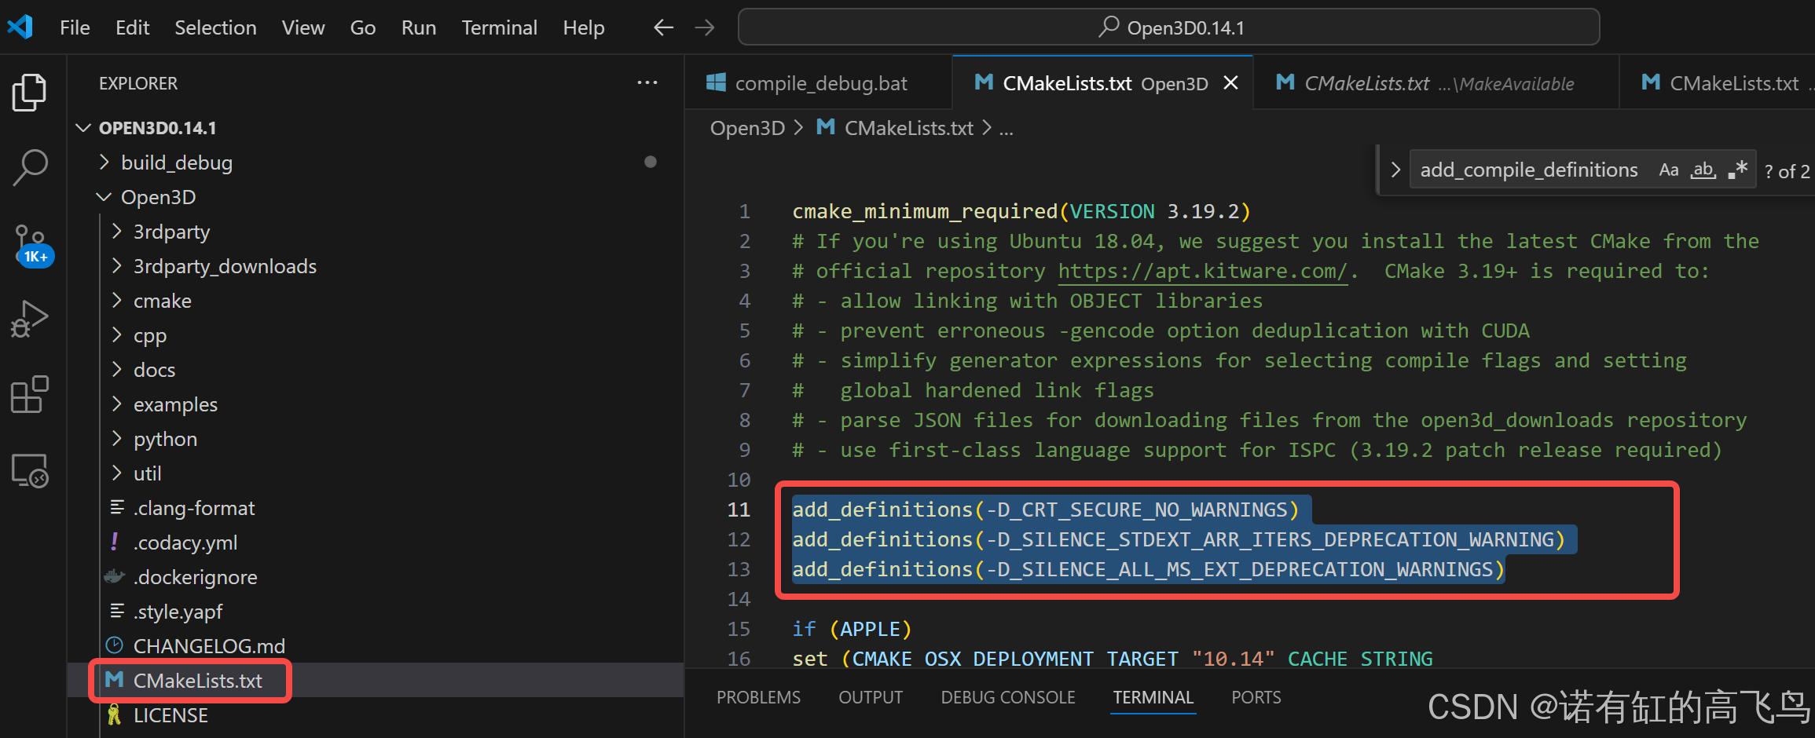1815x738 pixels.
Task: Open Source Control view with 1K+ badge
Action: pyautogui.click(x=31, y=245)
